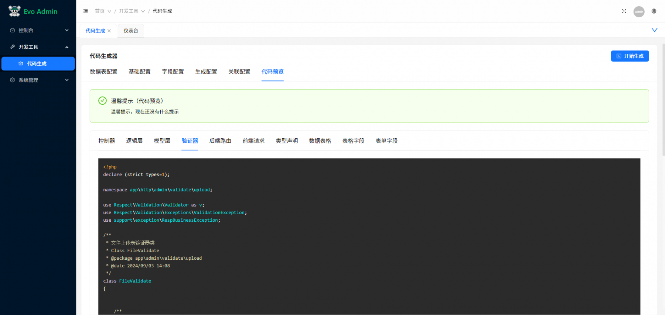Expand the 控制台 sidebar menu

click(67, 30)
